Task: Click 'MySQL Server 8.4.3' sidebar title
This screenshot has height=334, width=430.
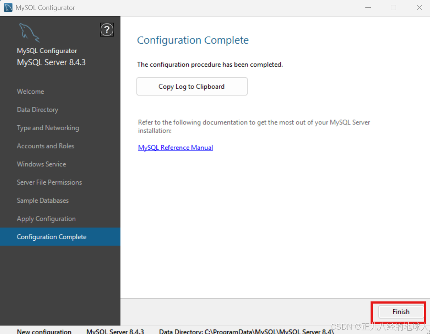Action: [x=51, y=62]
